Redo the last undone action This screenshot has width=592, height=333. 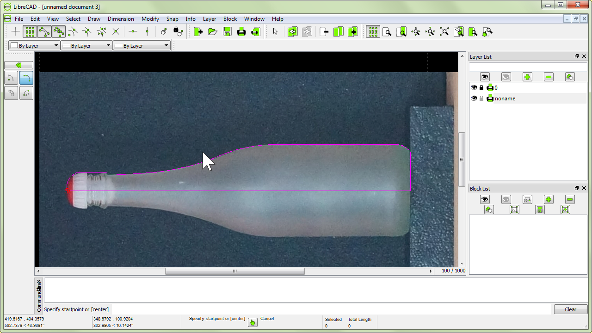(x=307, y=31)
